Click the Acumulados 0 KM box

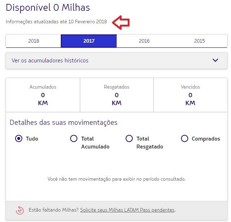click(43, 95)
